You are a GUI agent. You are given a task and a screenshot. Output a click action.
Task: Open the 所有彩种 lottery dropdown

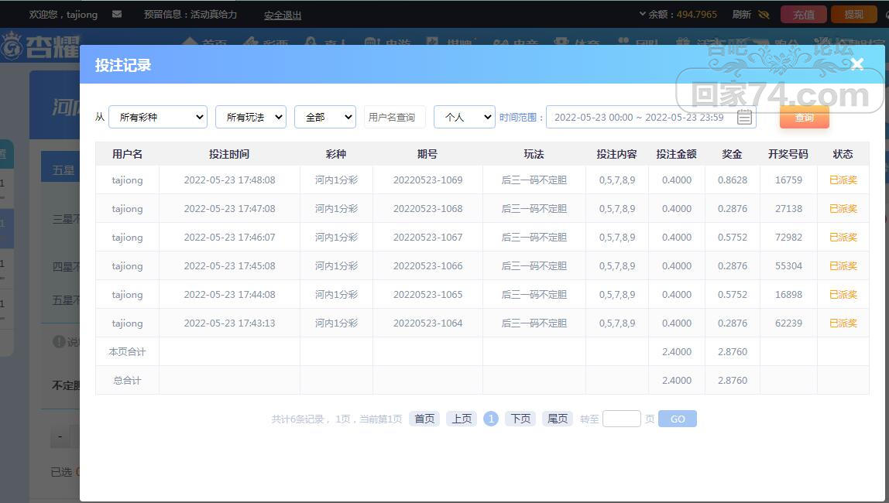point(158,118)
